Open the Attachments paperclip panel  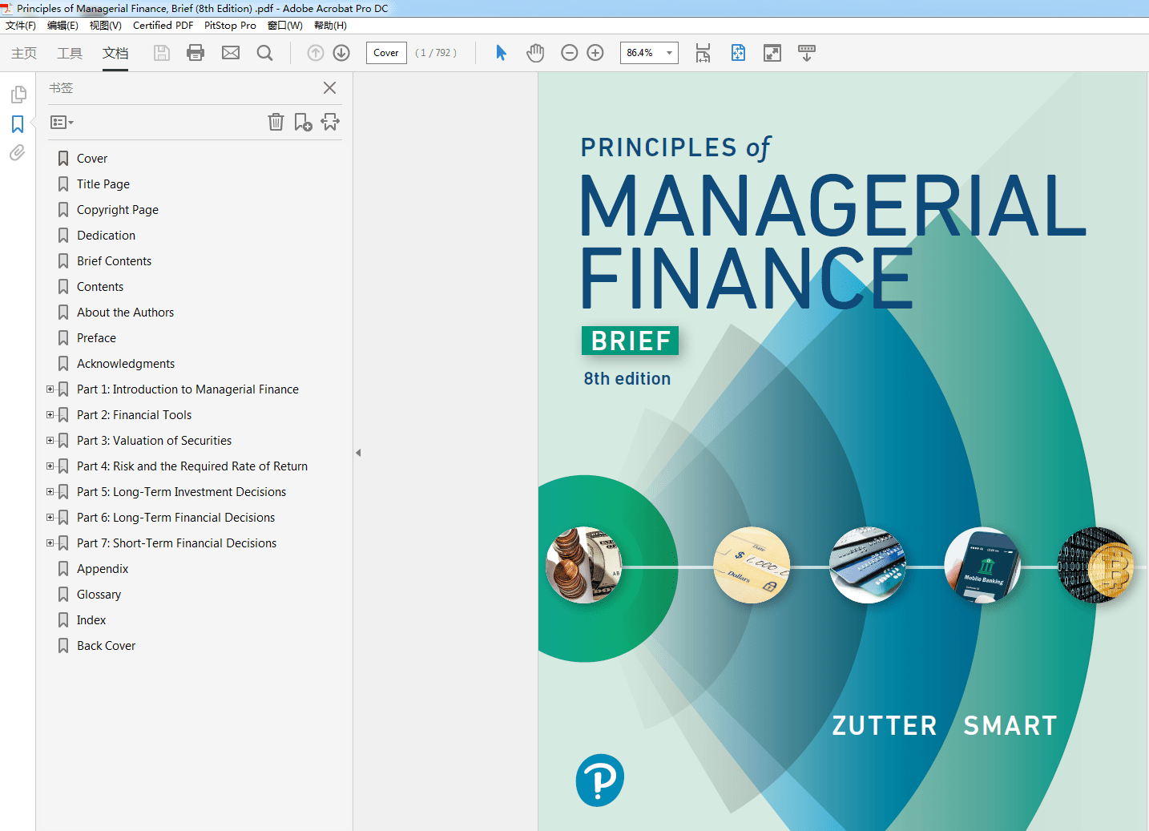tap(18, 152)
